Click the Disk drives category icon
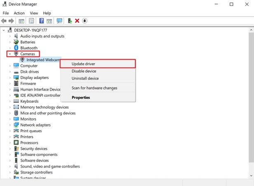Screen dimensions: 254x186 tap(16, 72)
